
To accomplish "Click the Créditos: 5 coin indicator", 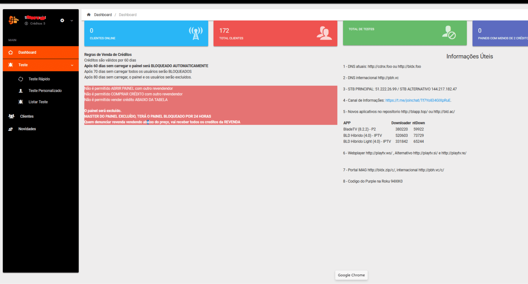I will pos(35,24).
